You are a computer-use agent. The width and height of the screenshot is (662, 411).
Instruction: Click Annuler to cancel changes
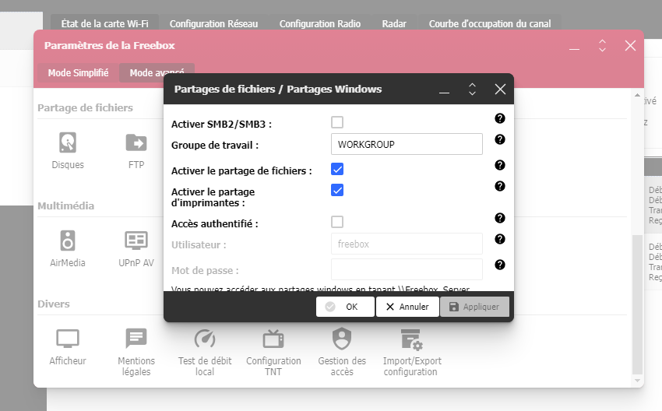pos(407,307)
